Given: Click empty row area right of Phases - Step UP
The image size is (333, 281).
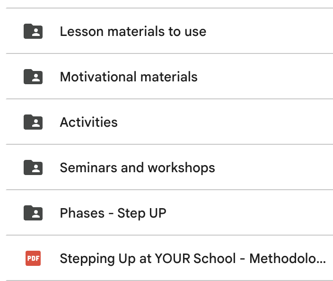Looking at the screenshot, I should 250,213.
